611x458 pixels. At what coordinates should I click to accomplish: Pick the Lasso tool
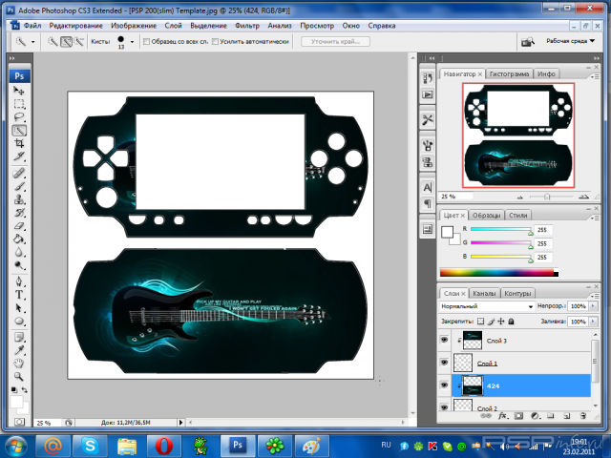click(19, 116)
